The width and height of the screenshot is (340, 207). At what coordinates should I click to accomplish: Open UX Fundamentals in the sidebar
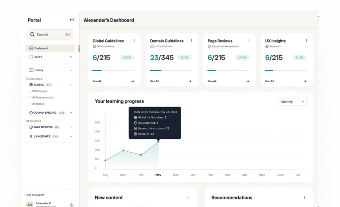[42, 97]
